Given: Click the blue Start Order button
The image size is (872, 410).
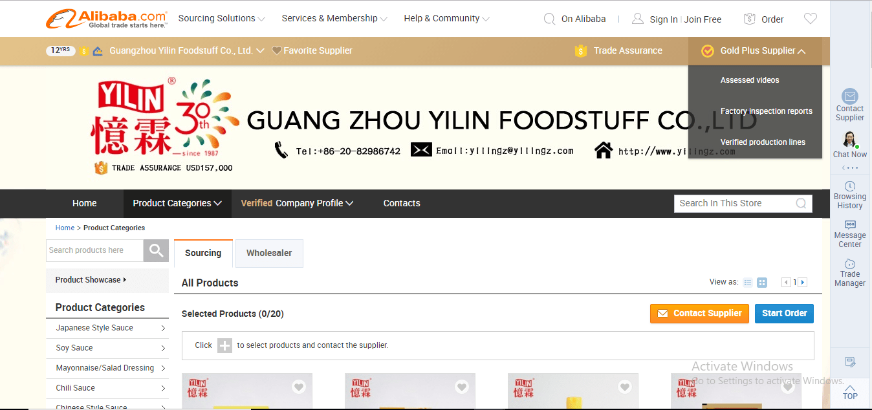Looking at the screenshot, I should pyautogui.click(x=784, y=314).
